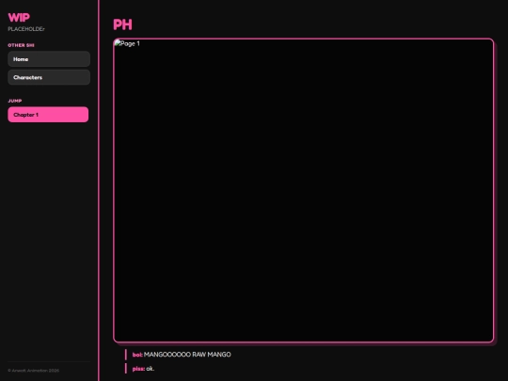This screenshot has width=508, height=381.
Task: Click the WIP site title
Action: click(19, 17)
